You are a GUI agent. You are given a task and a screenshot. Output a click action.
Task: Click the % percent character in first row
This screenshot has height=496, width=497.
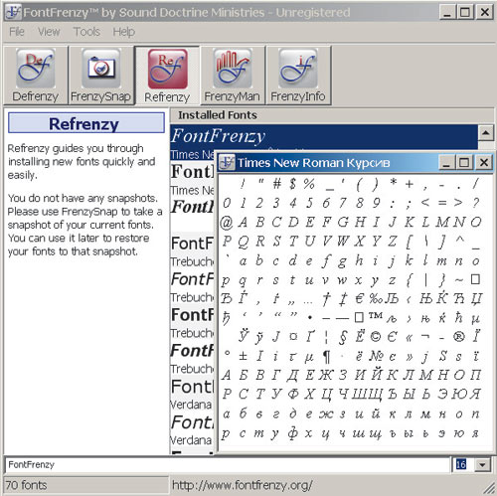[309, 183]
